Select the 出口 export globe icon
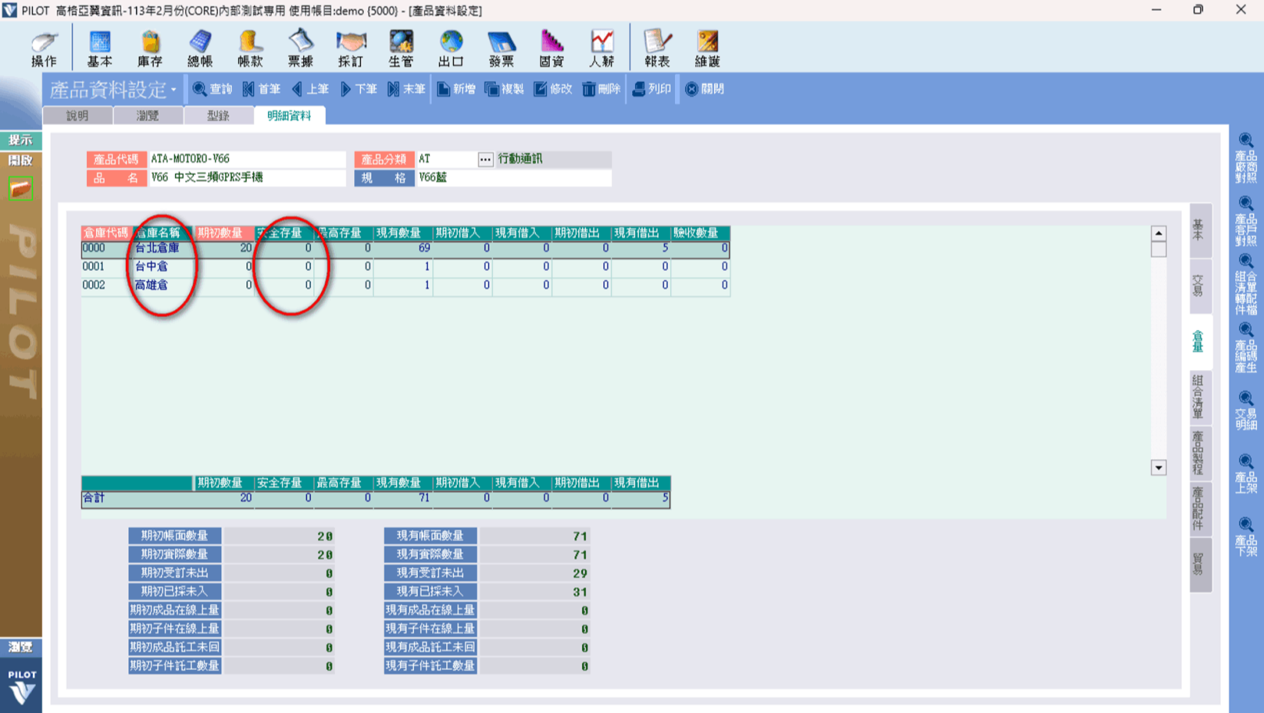 coord(451,48)
